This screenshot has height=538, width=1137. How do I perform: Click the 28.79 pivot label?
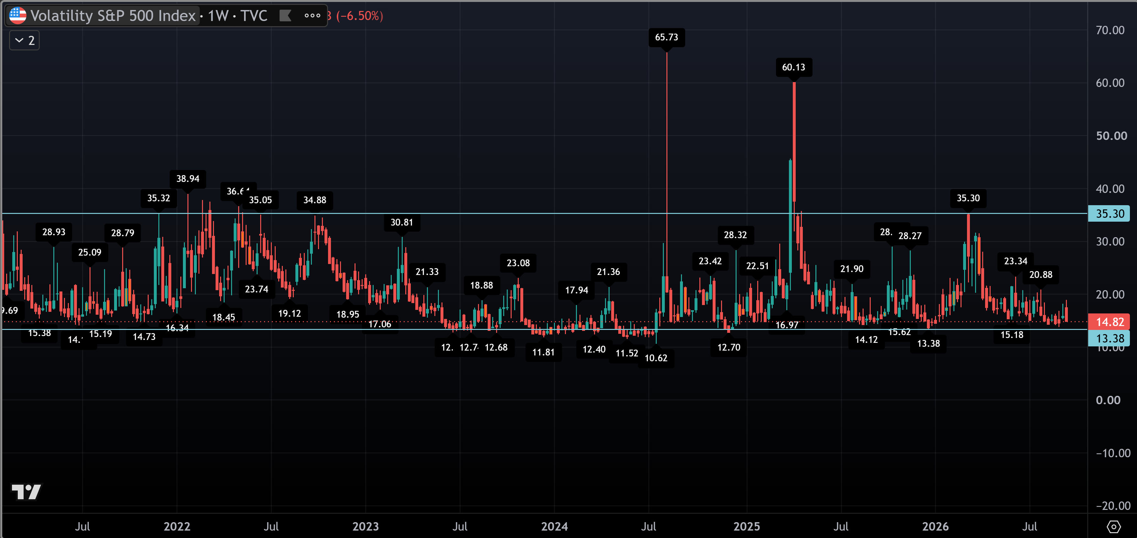123,233
